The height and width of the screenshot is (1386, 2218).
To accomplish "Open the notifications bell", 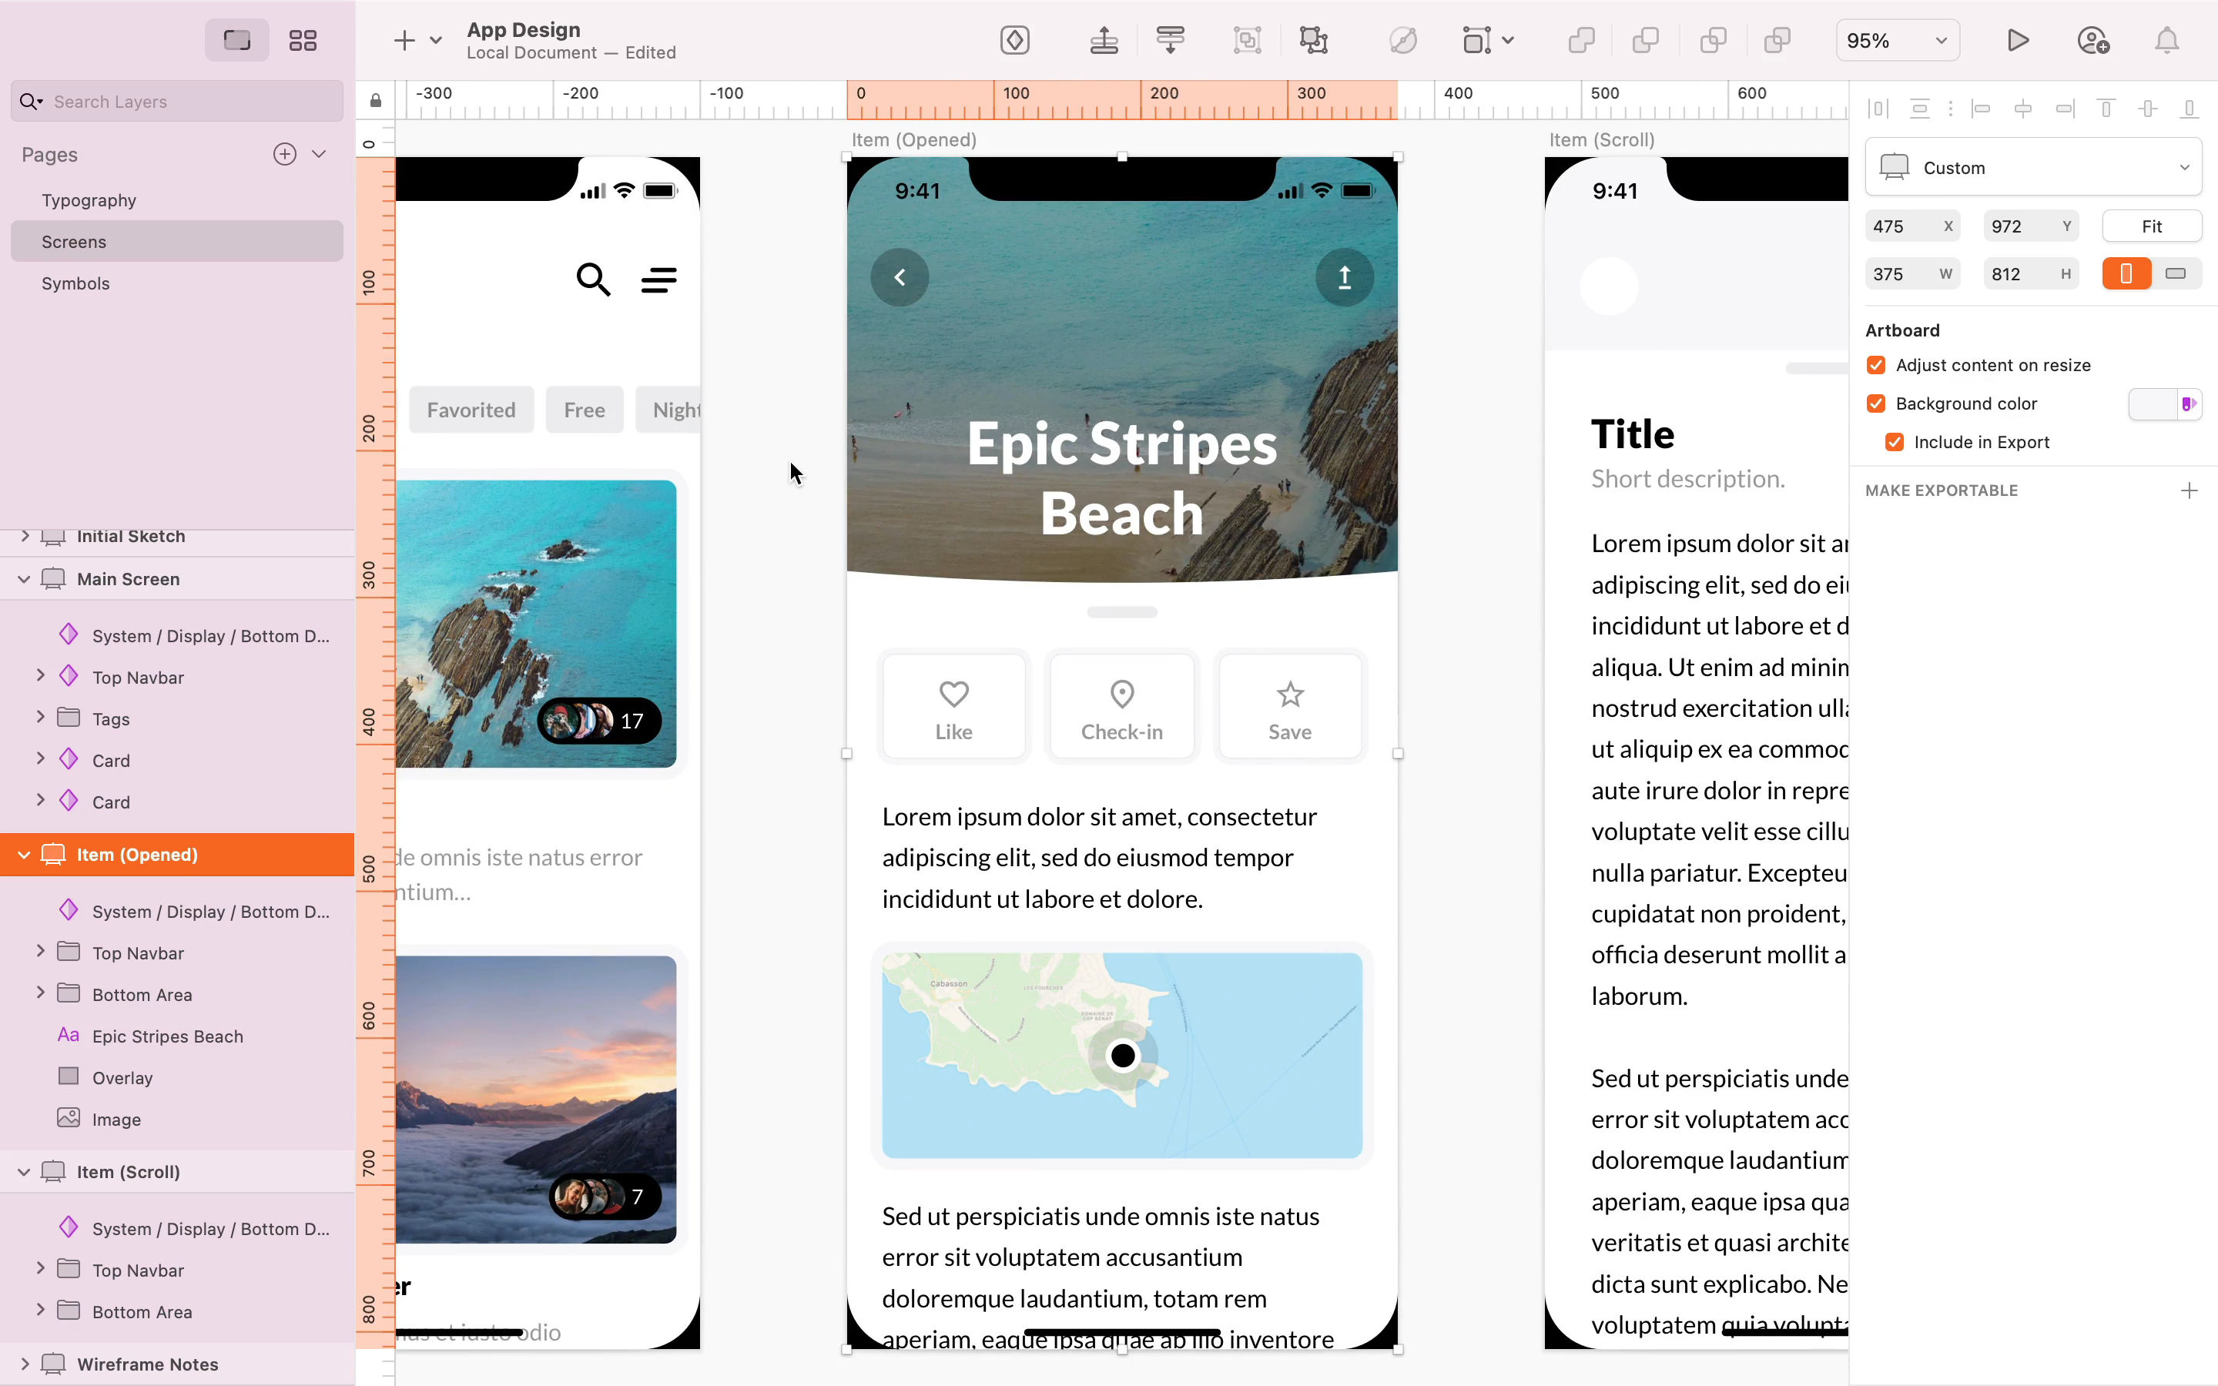I will [2166, 40].
